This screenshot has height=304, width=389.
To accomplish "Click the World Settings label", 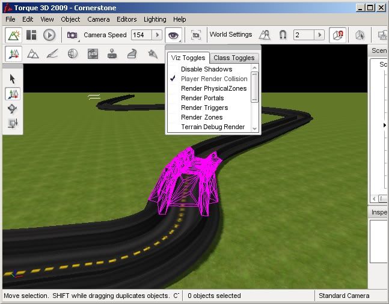I will click(x=231, y=35).
